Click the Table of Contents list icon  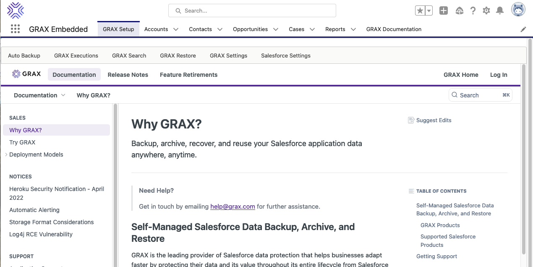pyautogui.click(x=411, y=191)
